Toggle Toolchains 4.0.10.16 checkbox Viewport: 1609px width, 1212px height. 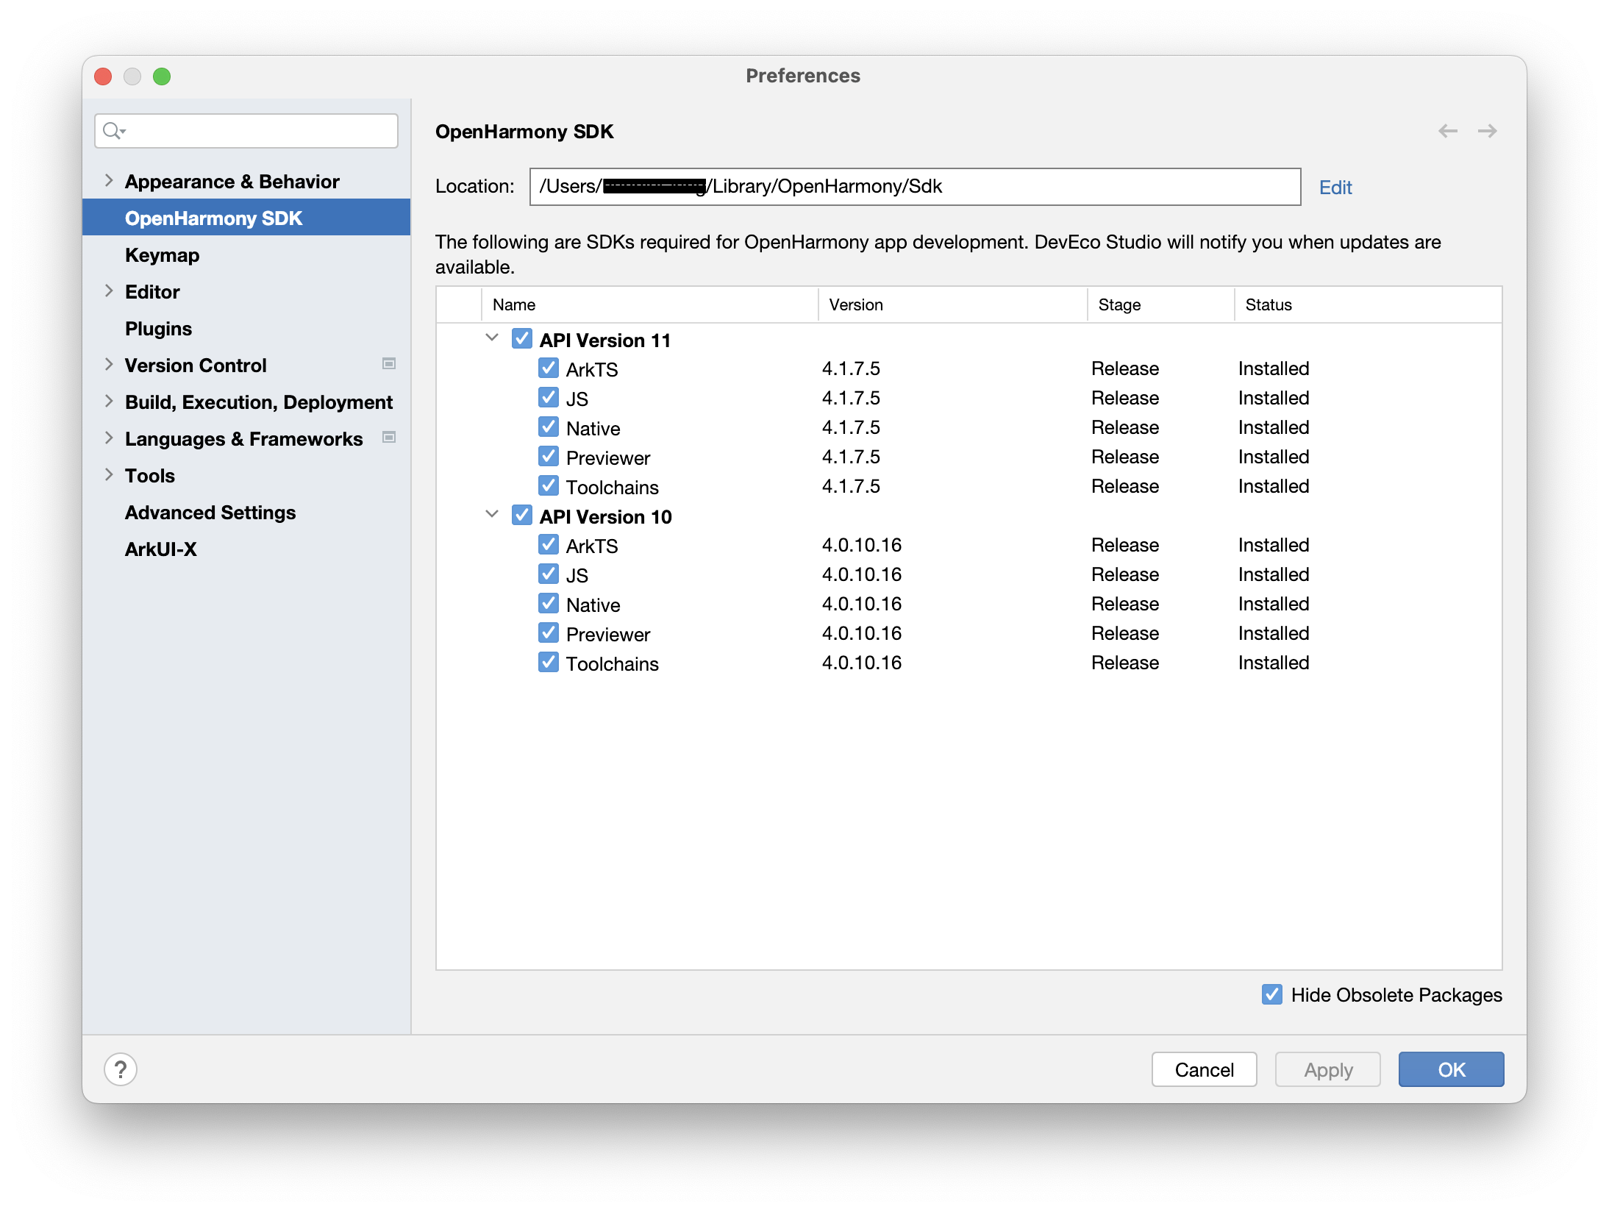pyautogui.click(x=548, y=662)
